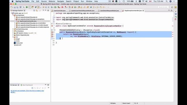
Task: Click the Save toolbar icon
Action: (x=15, y=7)
